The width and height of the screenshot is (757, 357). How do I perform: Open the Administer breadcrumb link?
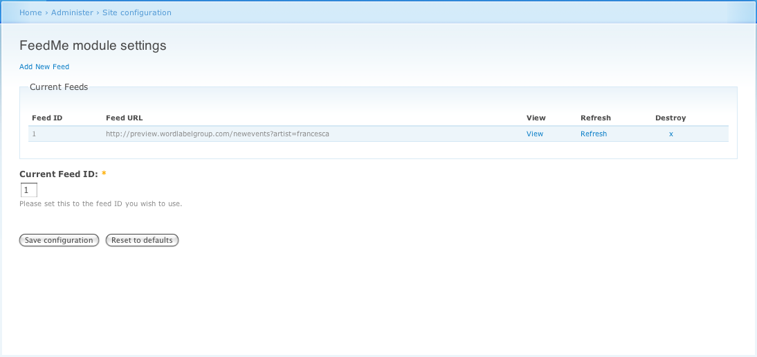(x=72, y=12)
